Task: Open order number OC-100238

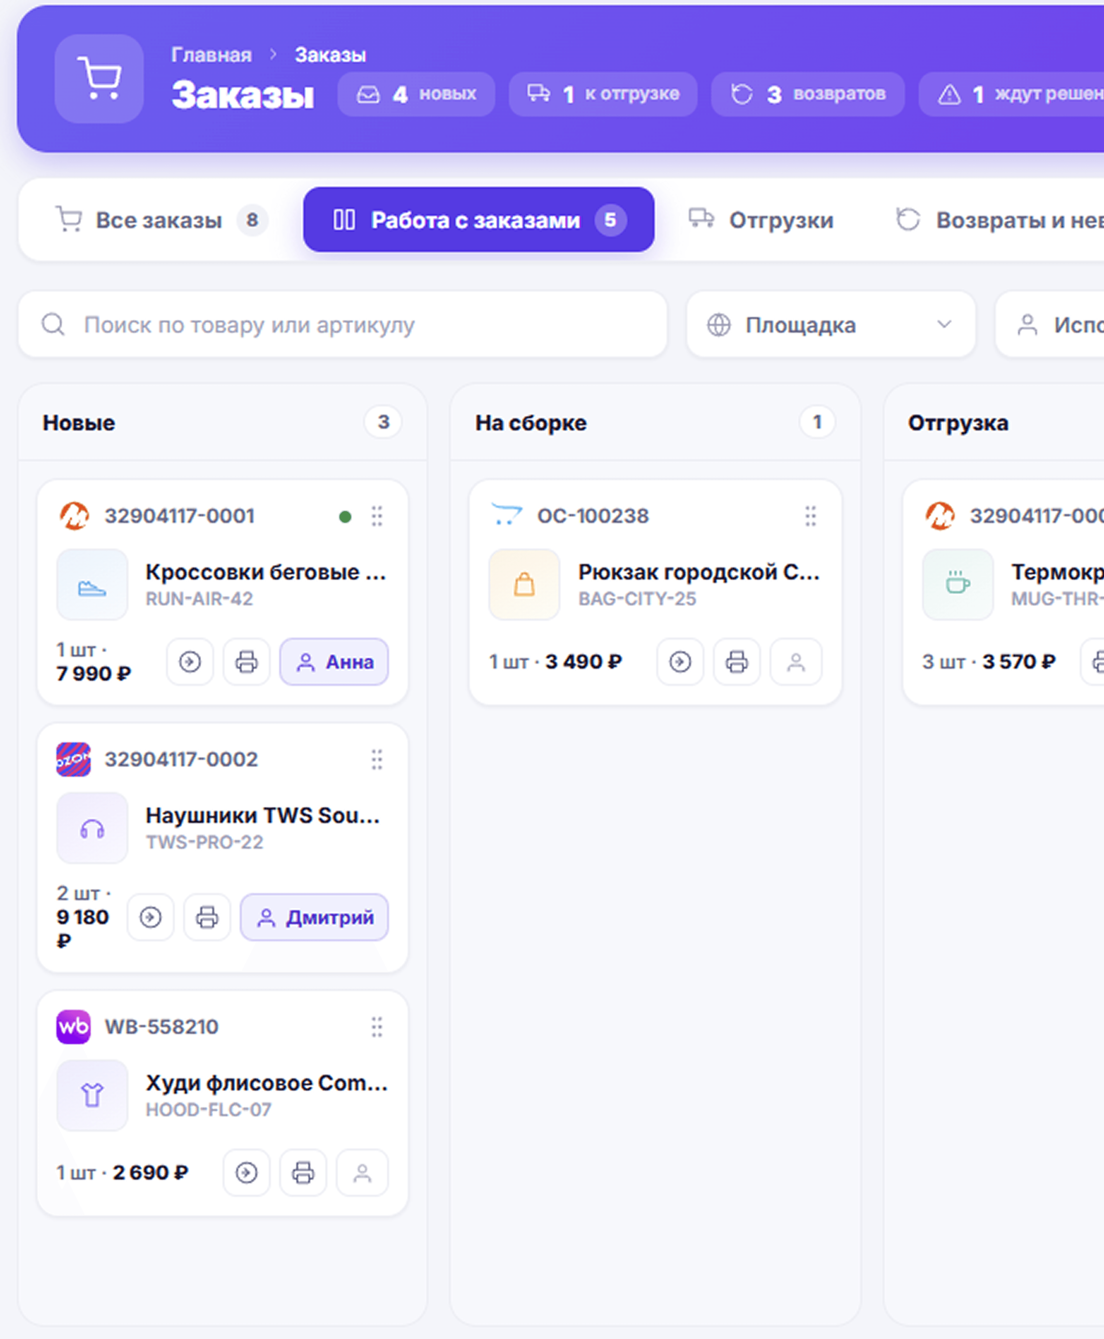Action: [x=593, y=516]
